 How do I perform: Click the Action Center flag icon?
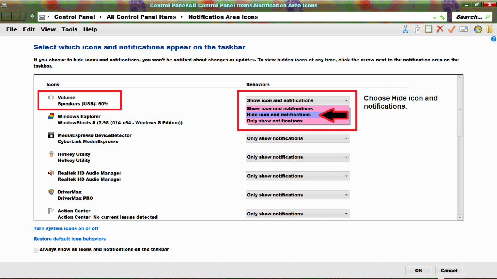tap(51, 211)
